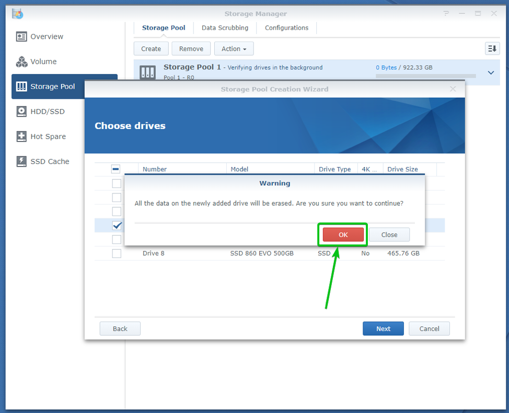Click the 0 Bytes usage link

coord(386,67)
